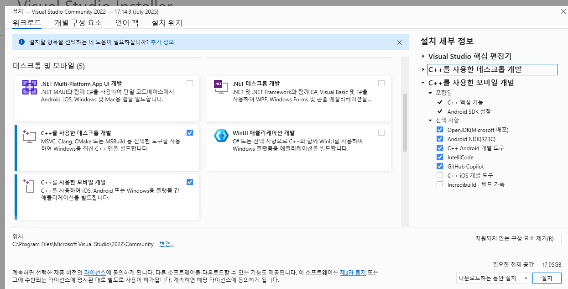Image resolution: width=568 pixels, height=289 pixels.
Task: Check the WinUI 애플리케이션 개발 workload
Action: (x=381, y=132)
